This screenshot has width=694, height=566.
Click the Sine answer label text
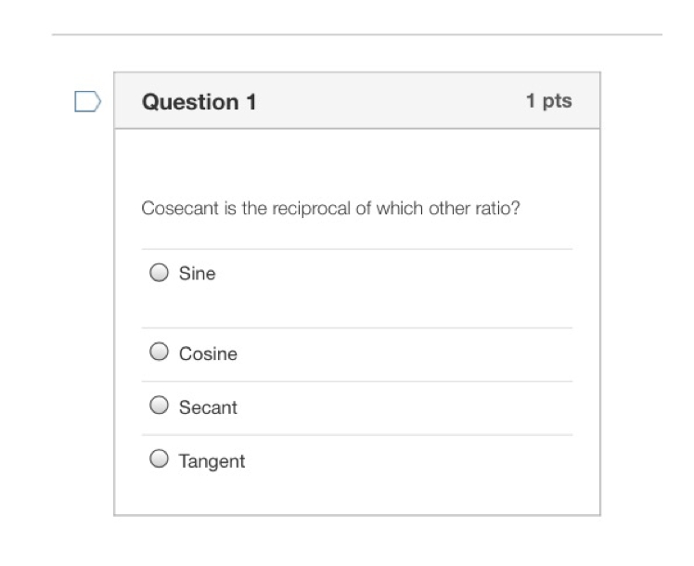point(197,274)
